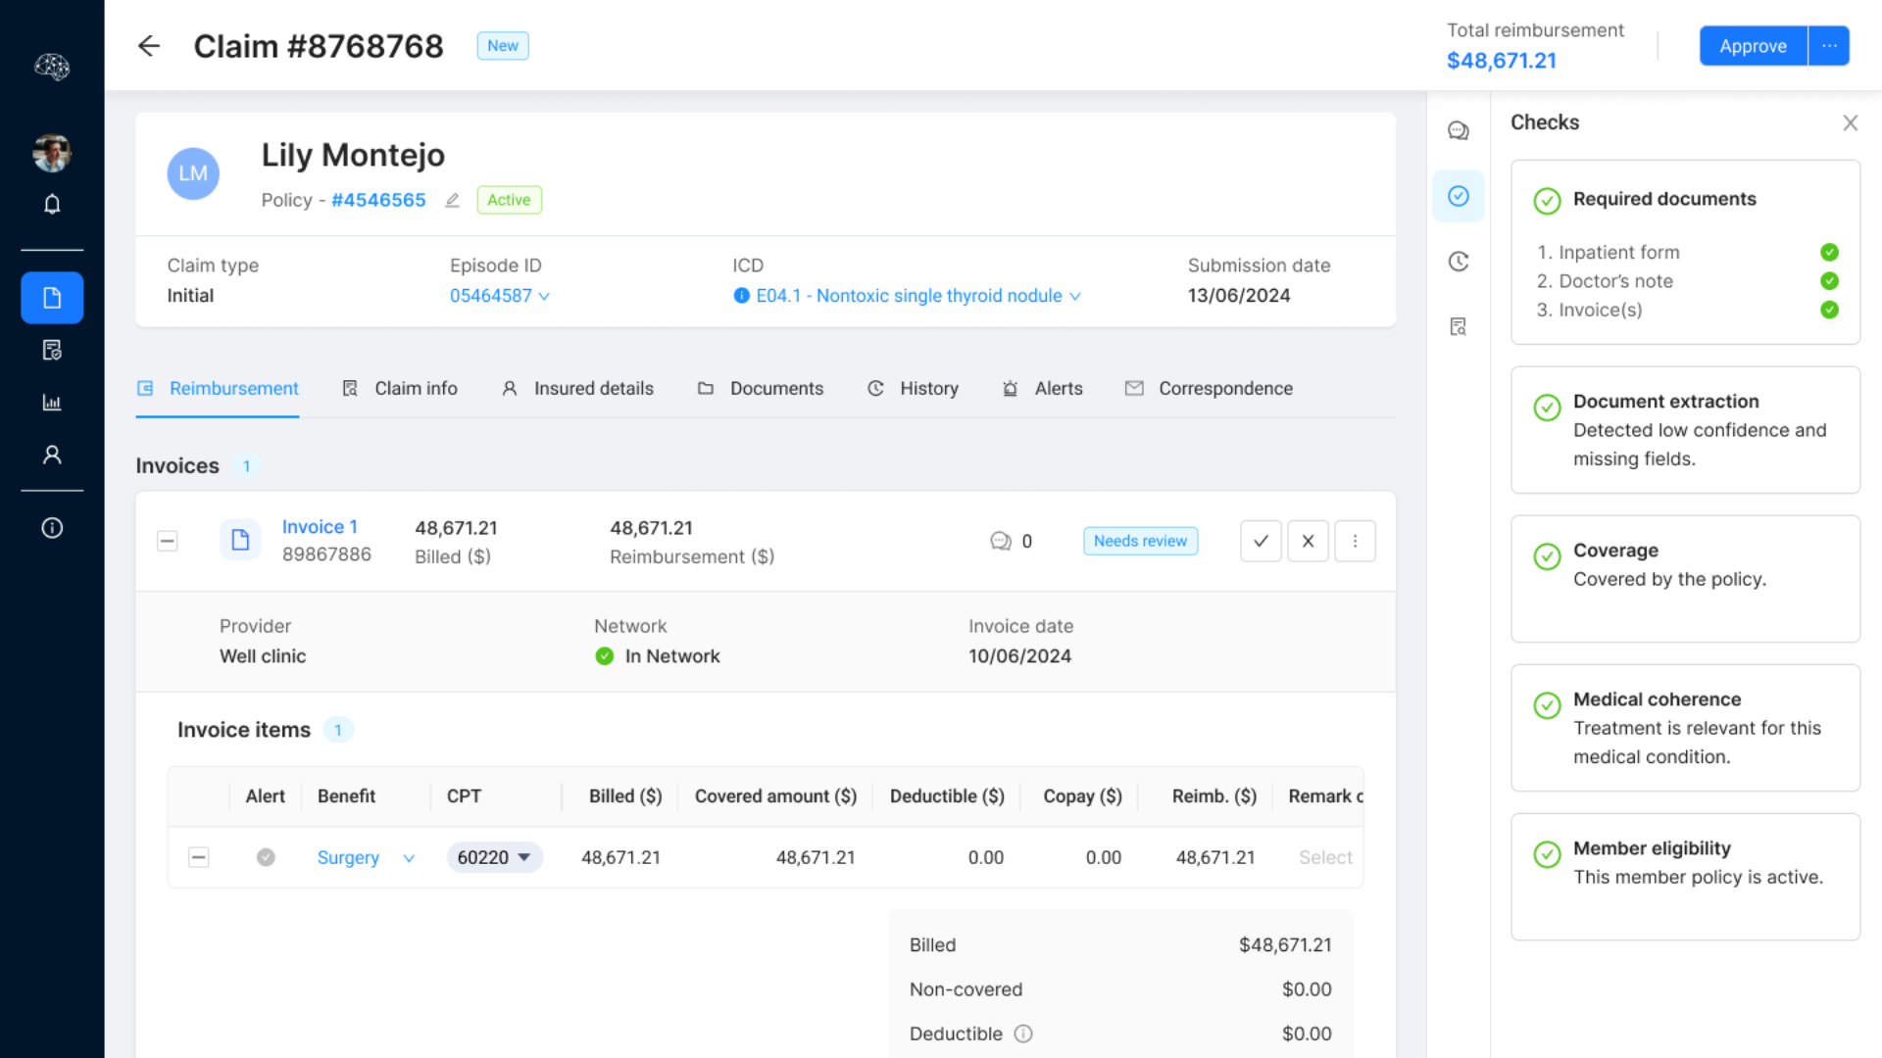The width and height of the screenshot is (1882, 1058).
Task: Close the Checks panel
Action: (1850, 122)
